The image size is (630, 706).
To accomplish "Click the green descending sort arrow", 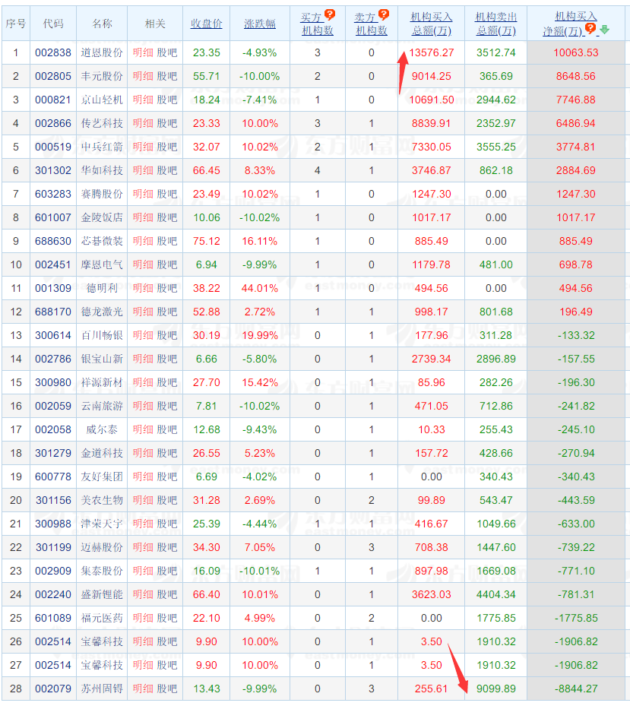I will coord(604,30).
